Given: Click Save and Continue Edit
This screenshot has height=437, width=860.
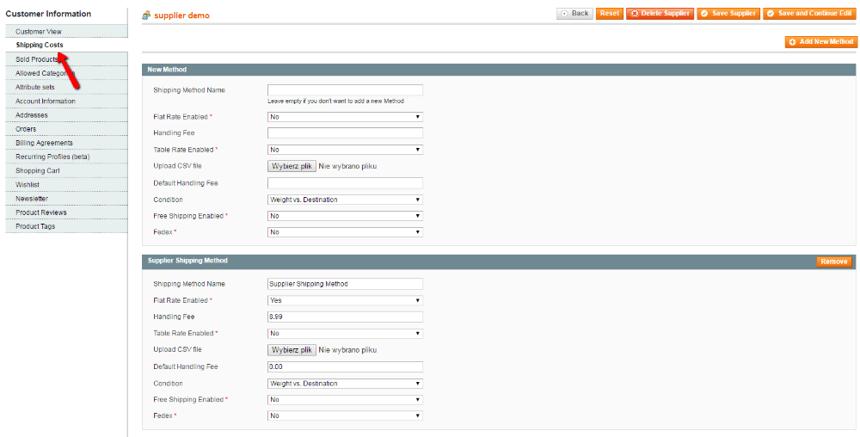Looking at the screenshot, I should [809, 14].
